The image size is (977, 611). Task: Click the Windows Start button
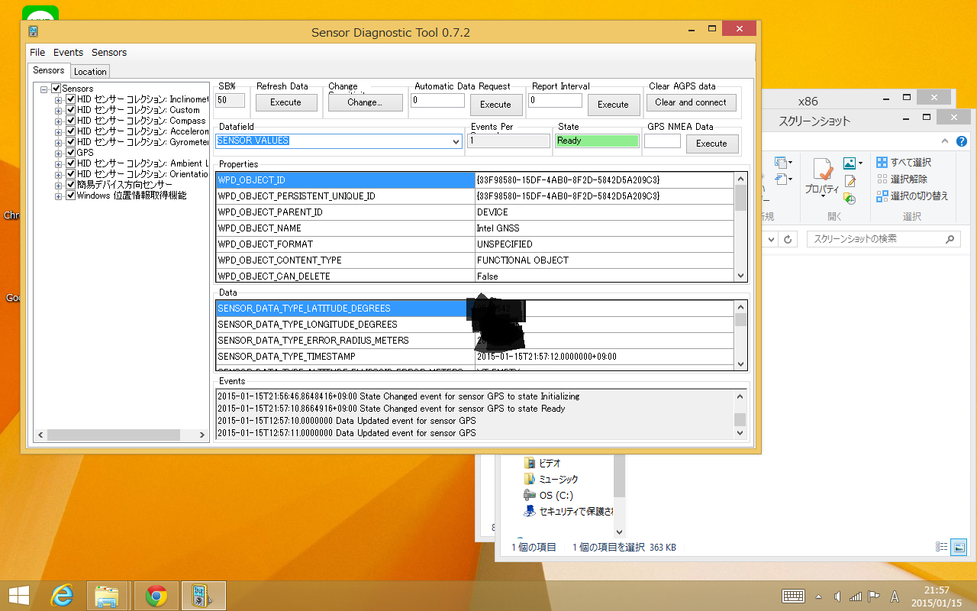point(18,596)
